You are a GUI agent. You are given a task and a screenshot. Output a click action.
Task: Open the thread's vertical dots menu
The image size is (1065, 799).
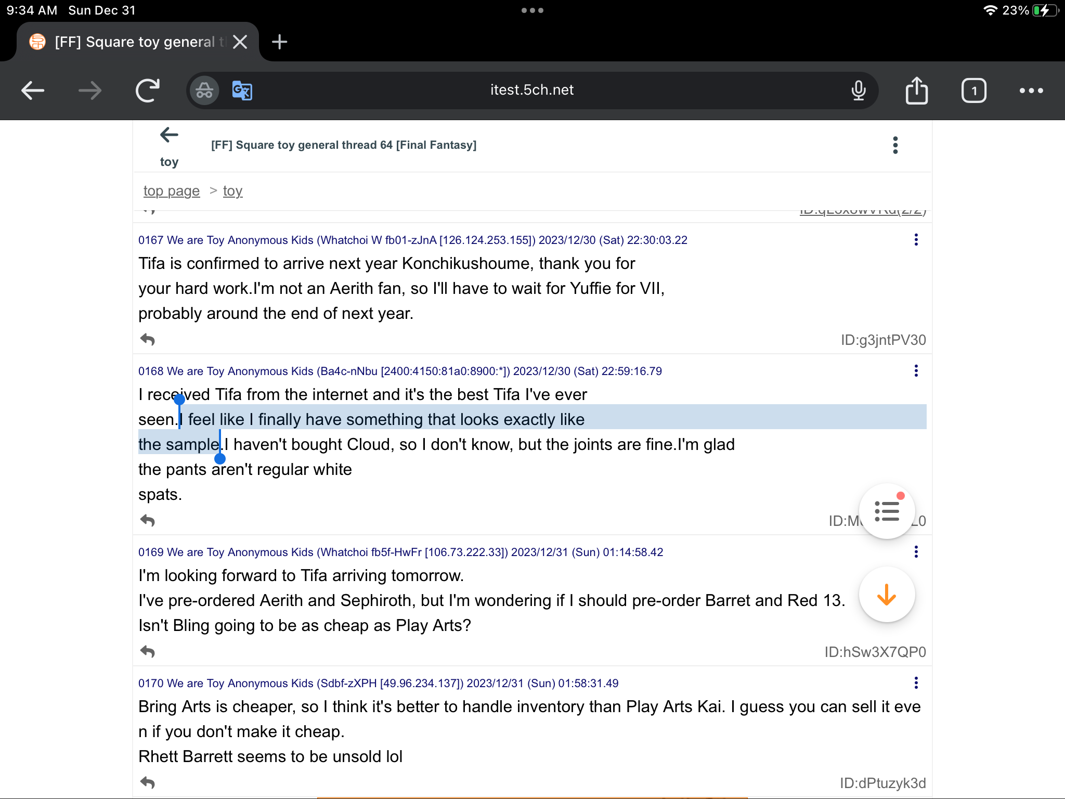[895, 145]
